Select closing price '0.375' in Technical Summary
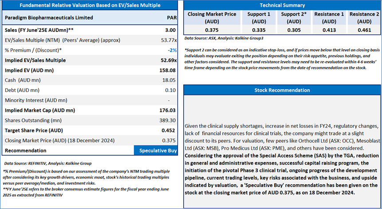This screenshot has height=209, width=382. click(x=212, y=30)
